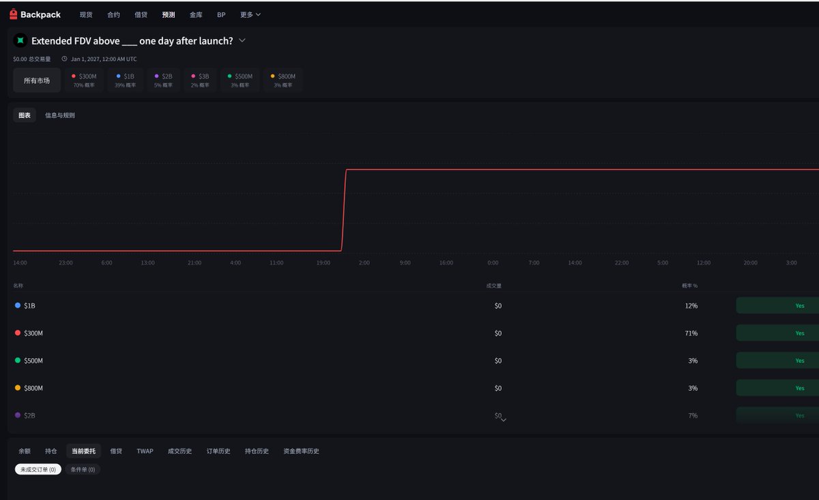Expand the market title dropdown chevron
This screenshot has height=500, width=819.
242,41
